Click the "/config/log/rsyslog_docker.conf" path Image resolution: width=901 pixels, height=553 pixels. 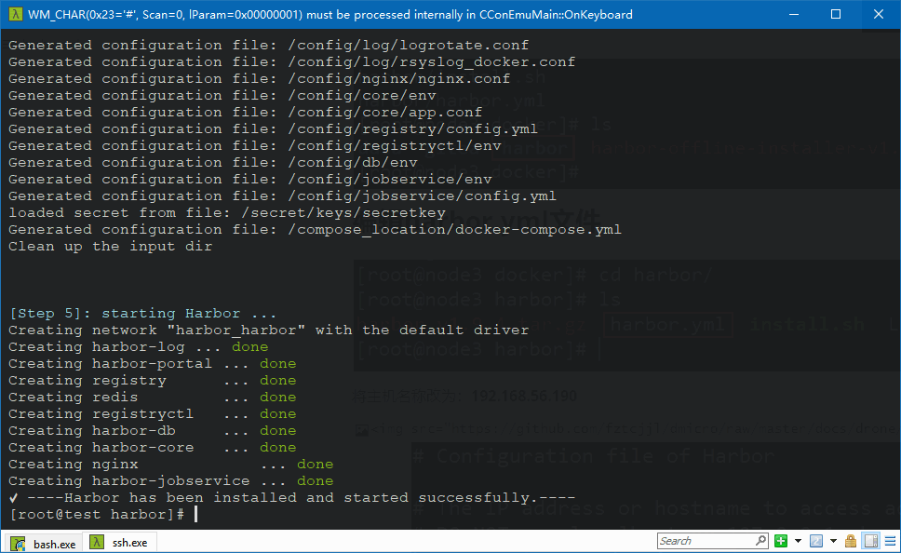[432, 61]
